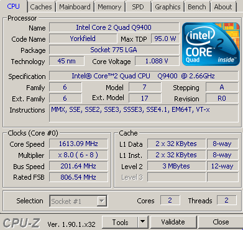Viewport: 243px width, 230px height.
Task: Click the L1 Data 8-way associativity
Action: point(222,144)
